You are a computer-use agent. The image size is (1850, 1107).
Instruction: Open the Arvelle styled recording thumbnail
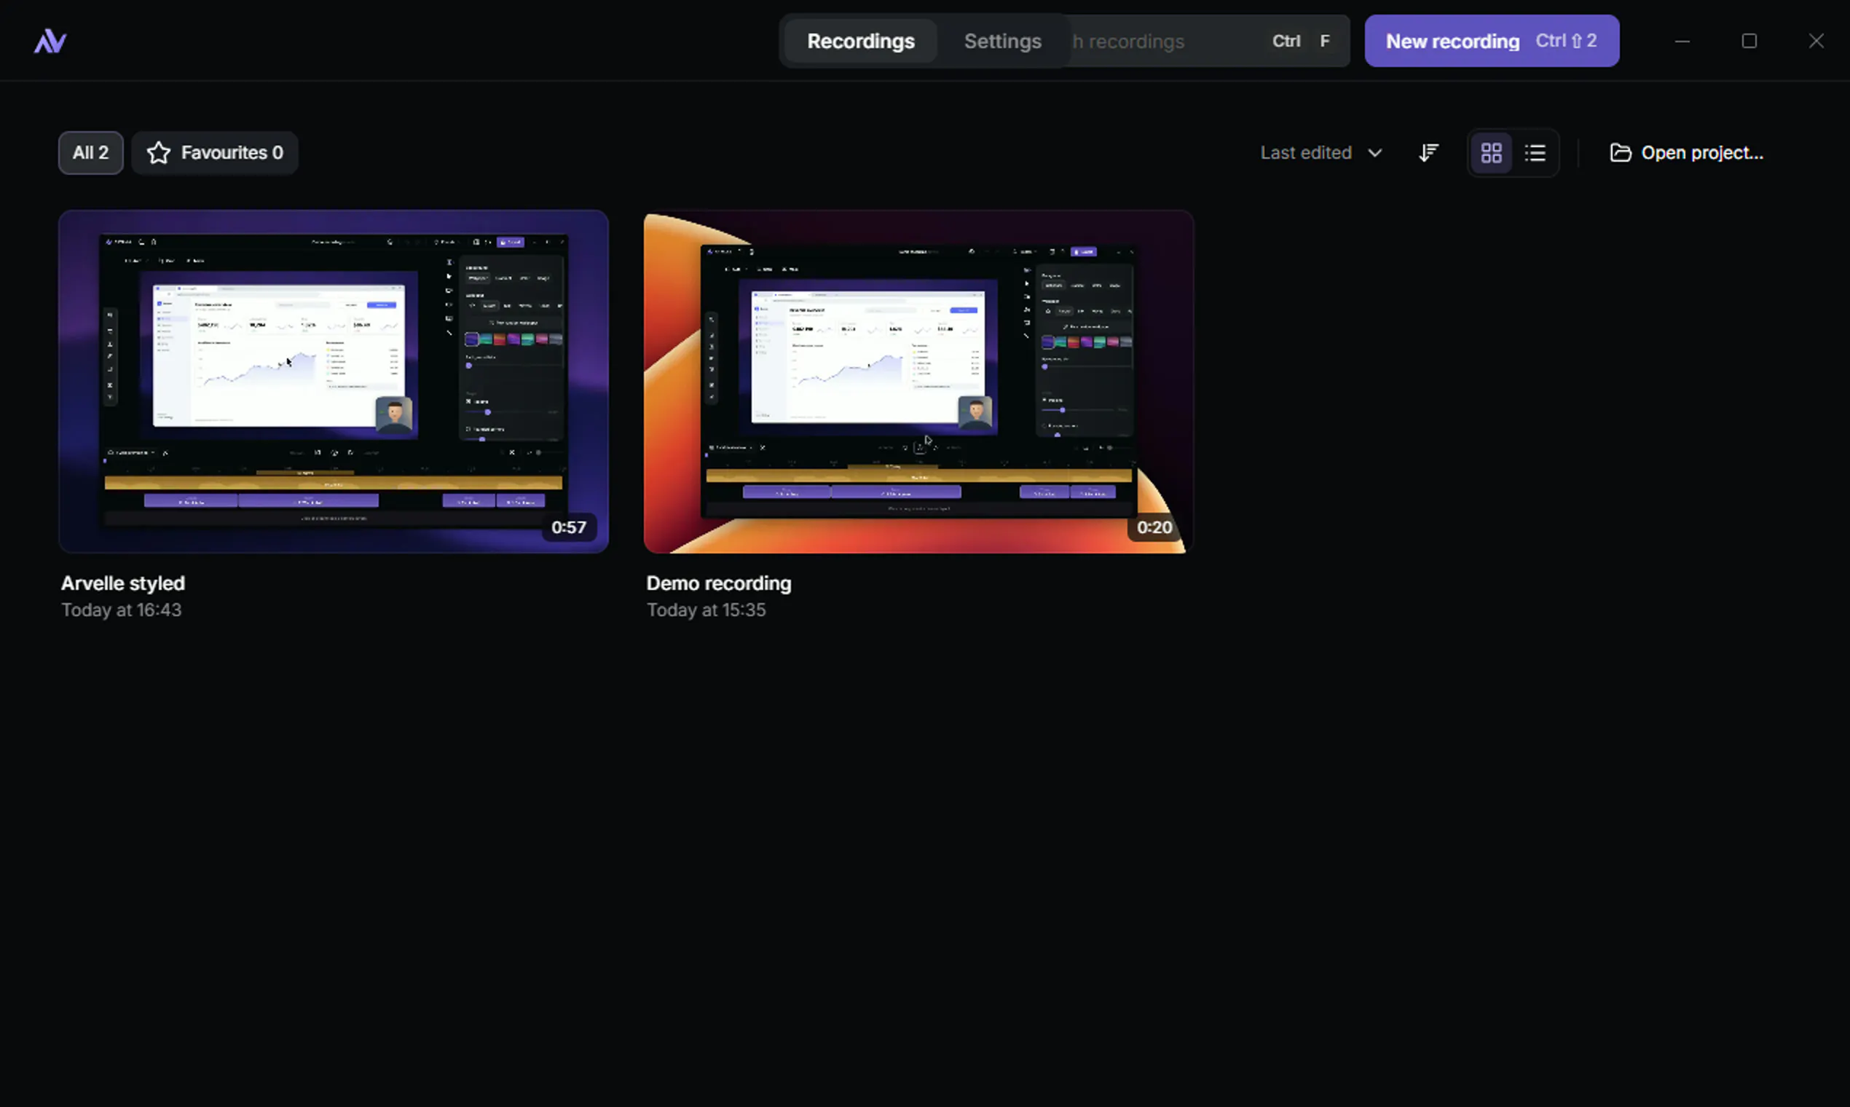tap(334, 381)
